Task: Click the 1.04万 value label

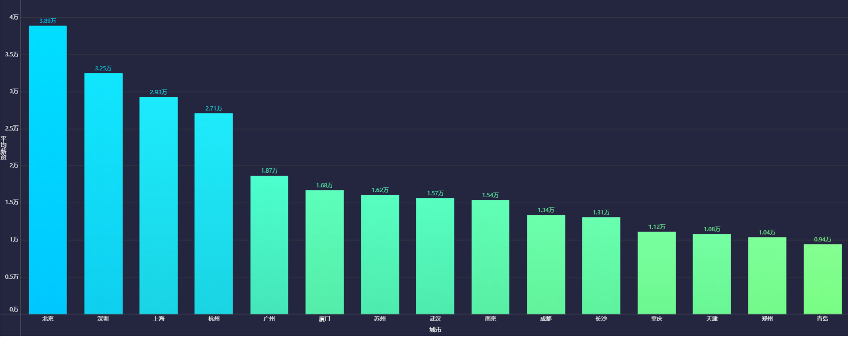Action: (x=767, y=233)
